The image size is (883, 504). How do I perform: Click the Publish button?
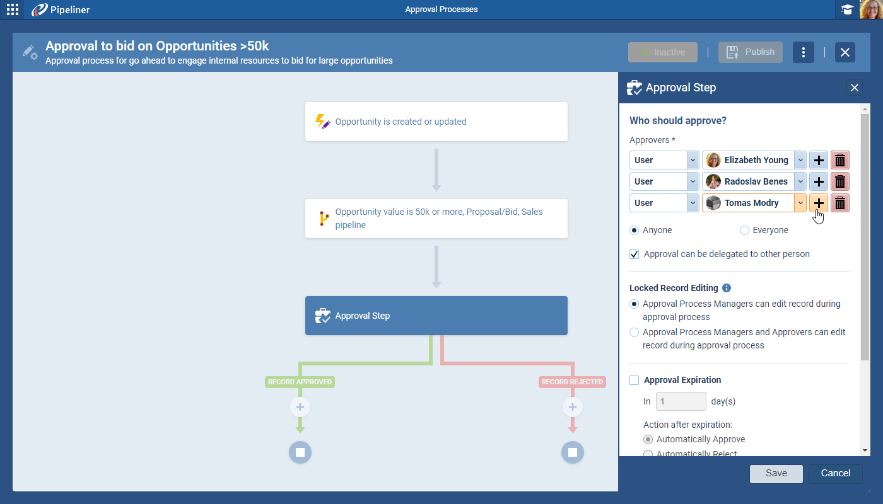point(750,52)
